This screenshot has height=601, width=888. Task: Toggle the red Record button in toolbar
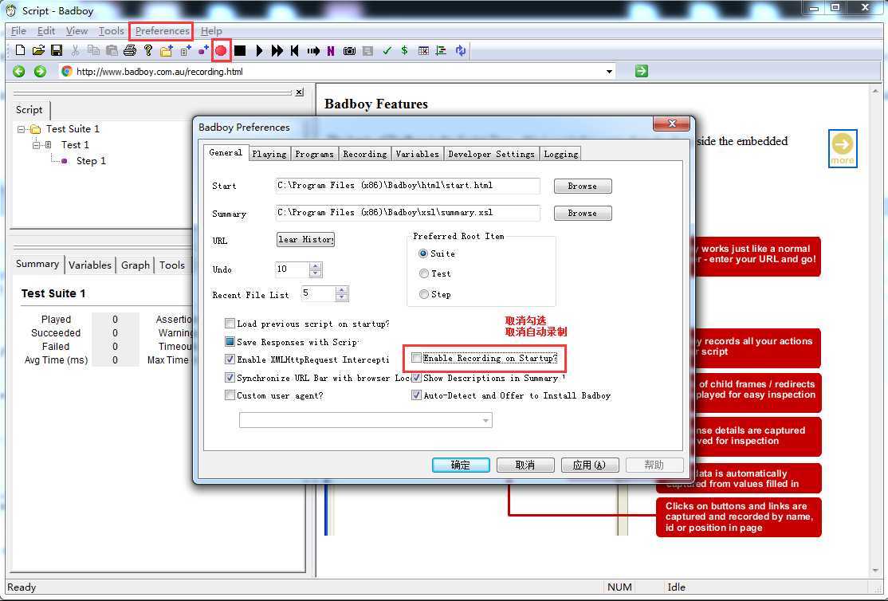(221, 50)
